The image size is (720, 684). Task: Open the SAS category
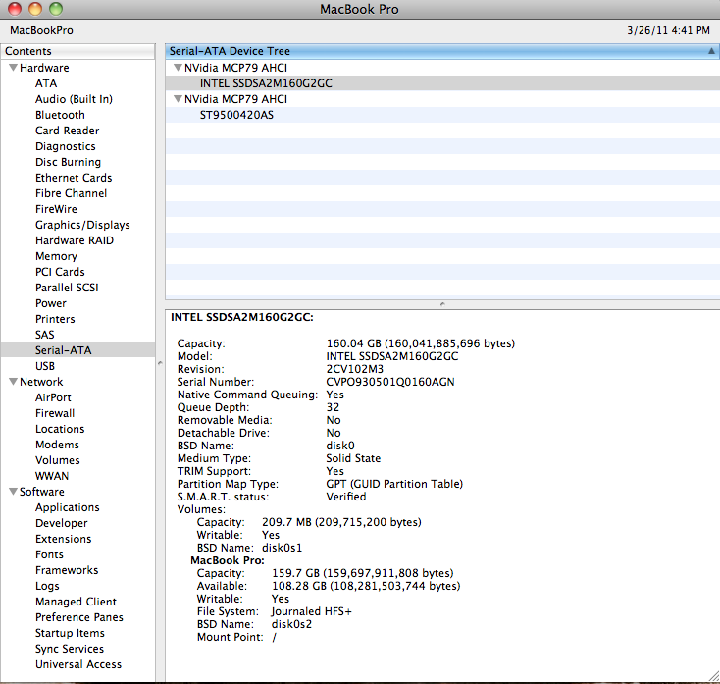coord(45,335)
